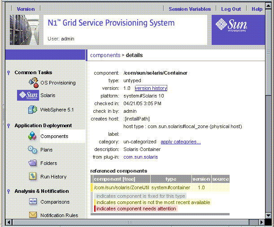Open Run History

(53, 177)
